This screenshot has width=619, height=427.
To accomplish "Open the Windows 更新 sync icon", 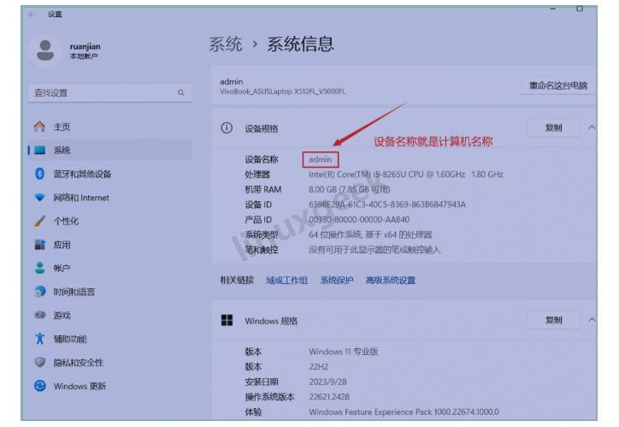I will (x=39, y=386).
